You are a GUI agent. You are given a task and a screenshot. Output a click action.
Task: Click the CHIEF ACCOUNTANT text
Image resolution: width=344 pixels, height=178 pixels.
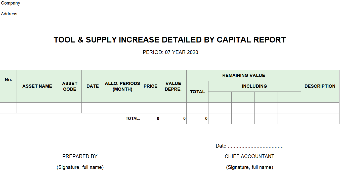click(x=249, y=156)
